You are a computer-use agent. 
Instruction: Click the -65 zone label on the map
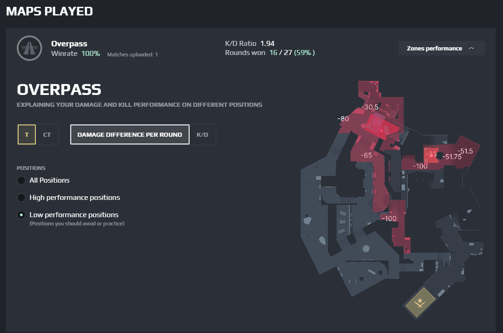[366, 155]
